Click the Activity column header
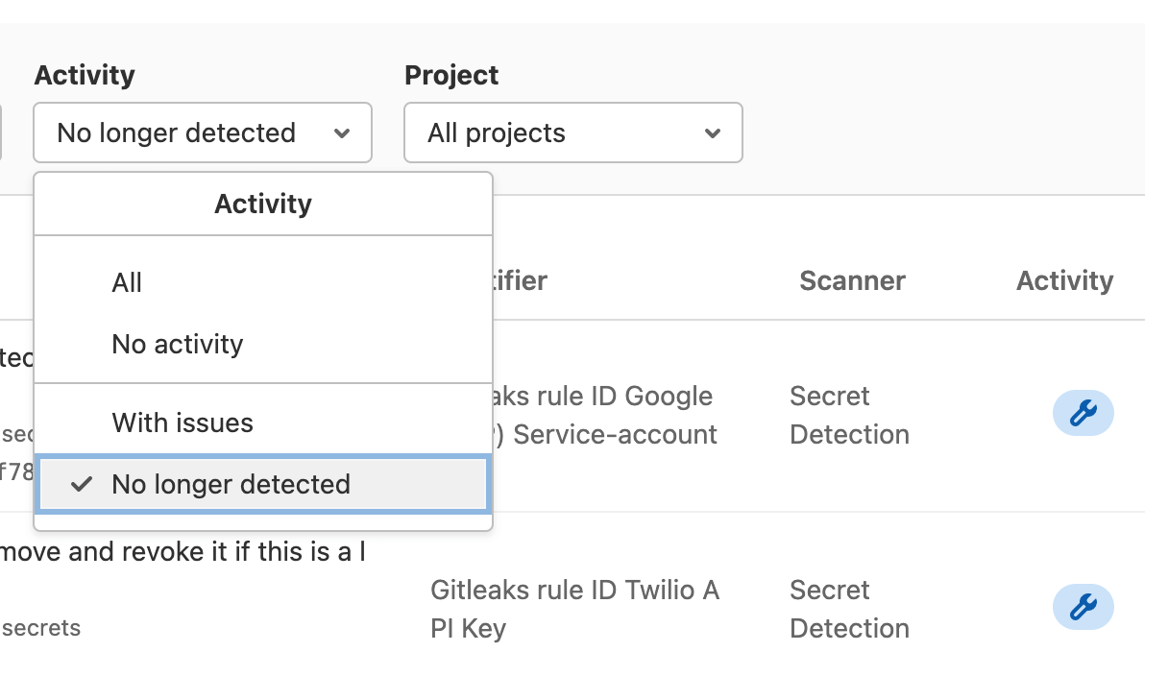The image size is (1168, 676). [x=1065, y=280]
